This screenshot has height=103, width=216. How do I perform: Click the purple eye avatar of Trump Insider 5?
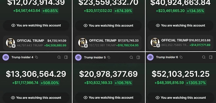78,57
